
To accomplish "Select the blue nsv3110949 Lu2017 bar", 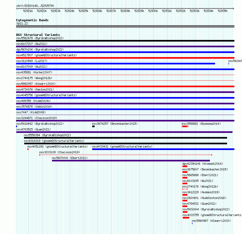I will (116, 64).
